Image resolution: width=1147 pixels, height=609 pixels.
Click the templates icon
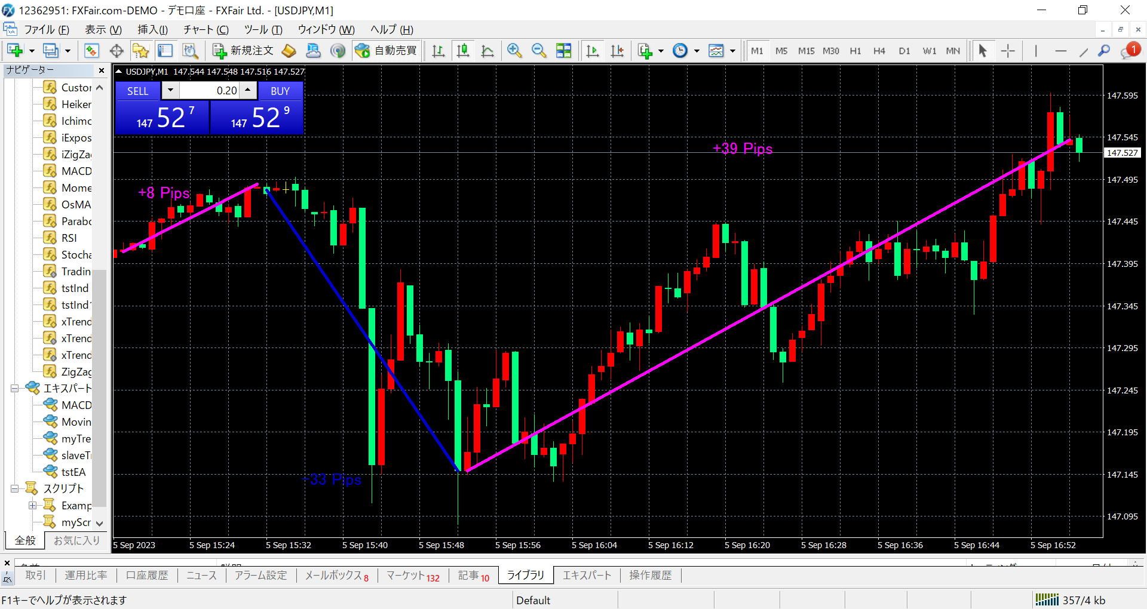[x=716, y=51]
